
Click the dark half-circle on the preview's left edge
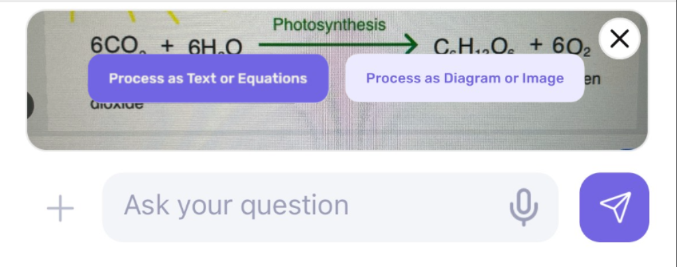(x=30, y=106)
